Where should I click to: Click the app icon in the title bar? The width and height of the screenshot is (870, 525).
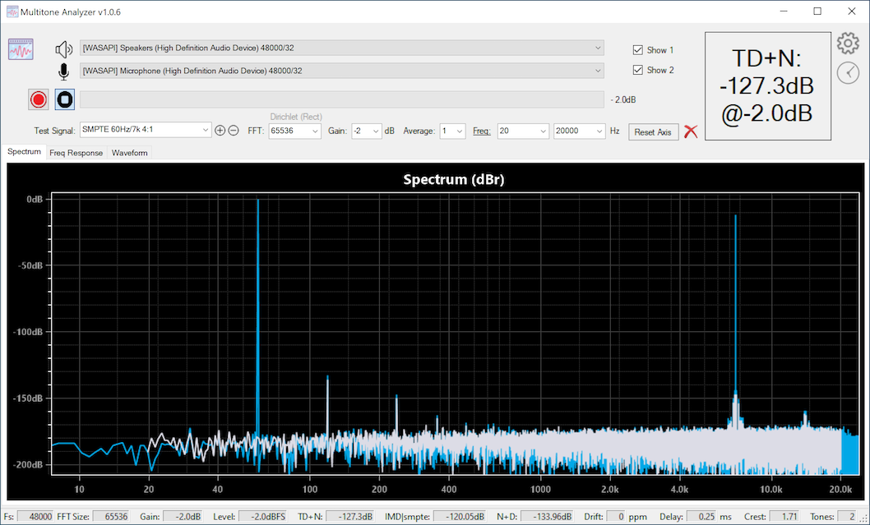tap(12, 12)
